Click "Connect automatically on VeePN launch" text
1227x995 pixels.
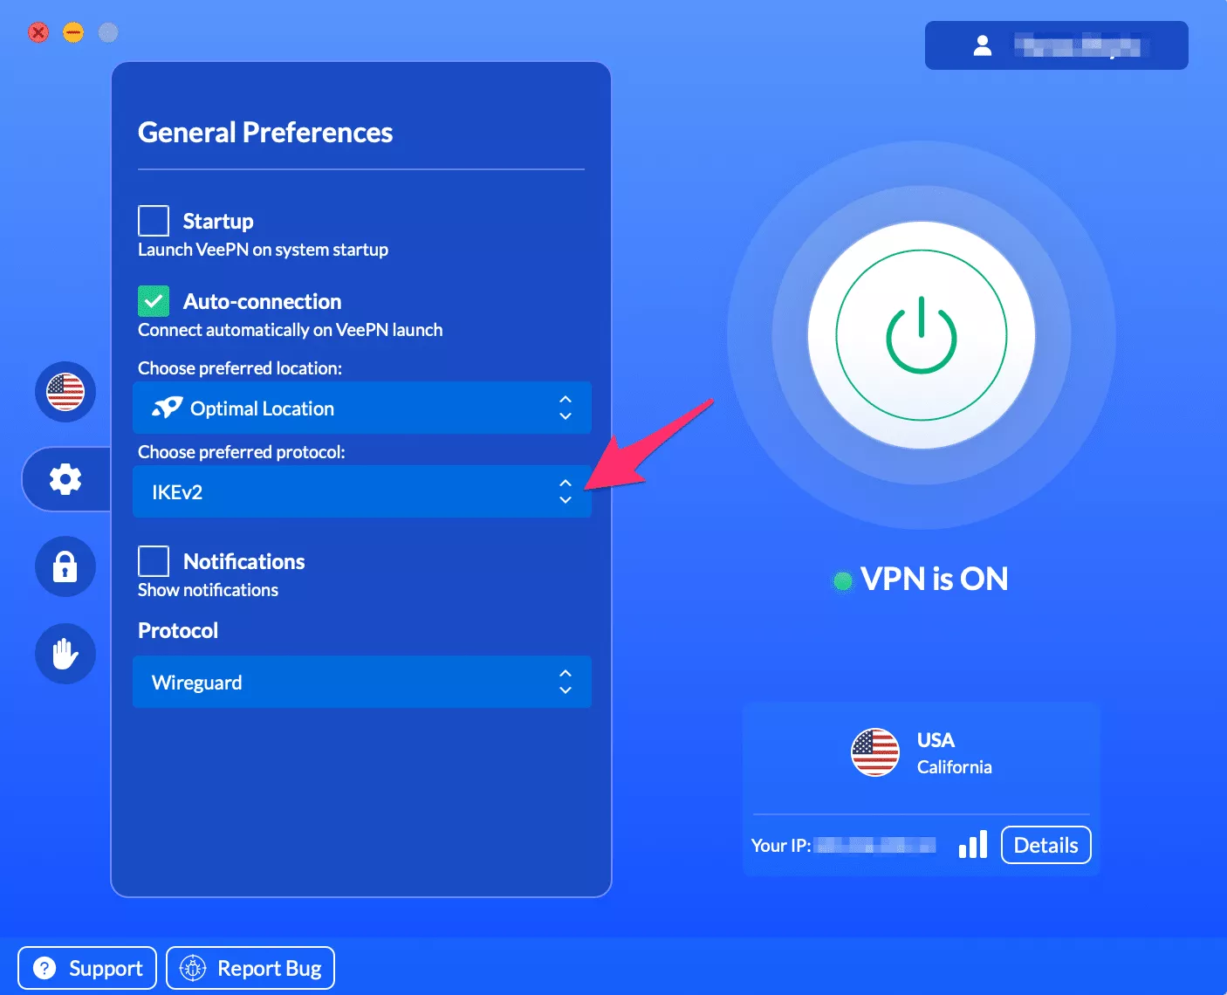pyautogui.click(x=290, y=330)
